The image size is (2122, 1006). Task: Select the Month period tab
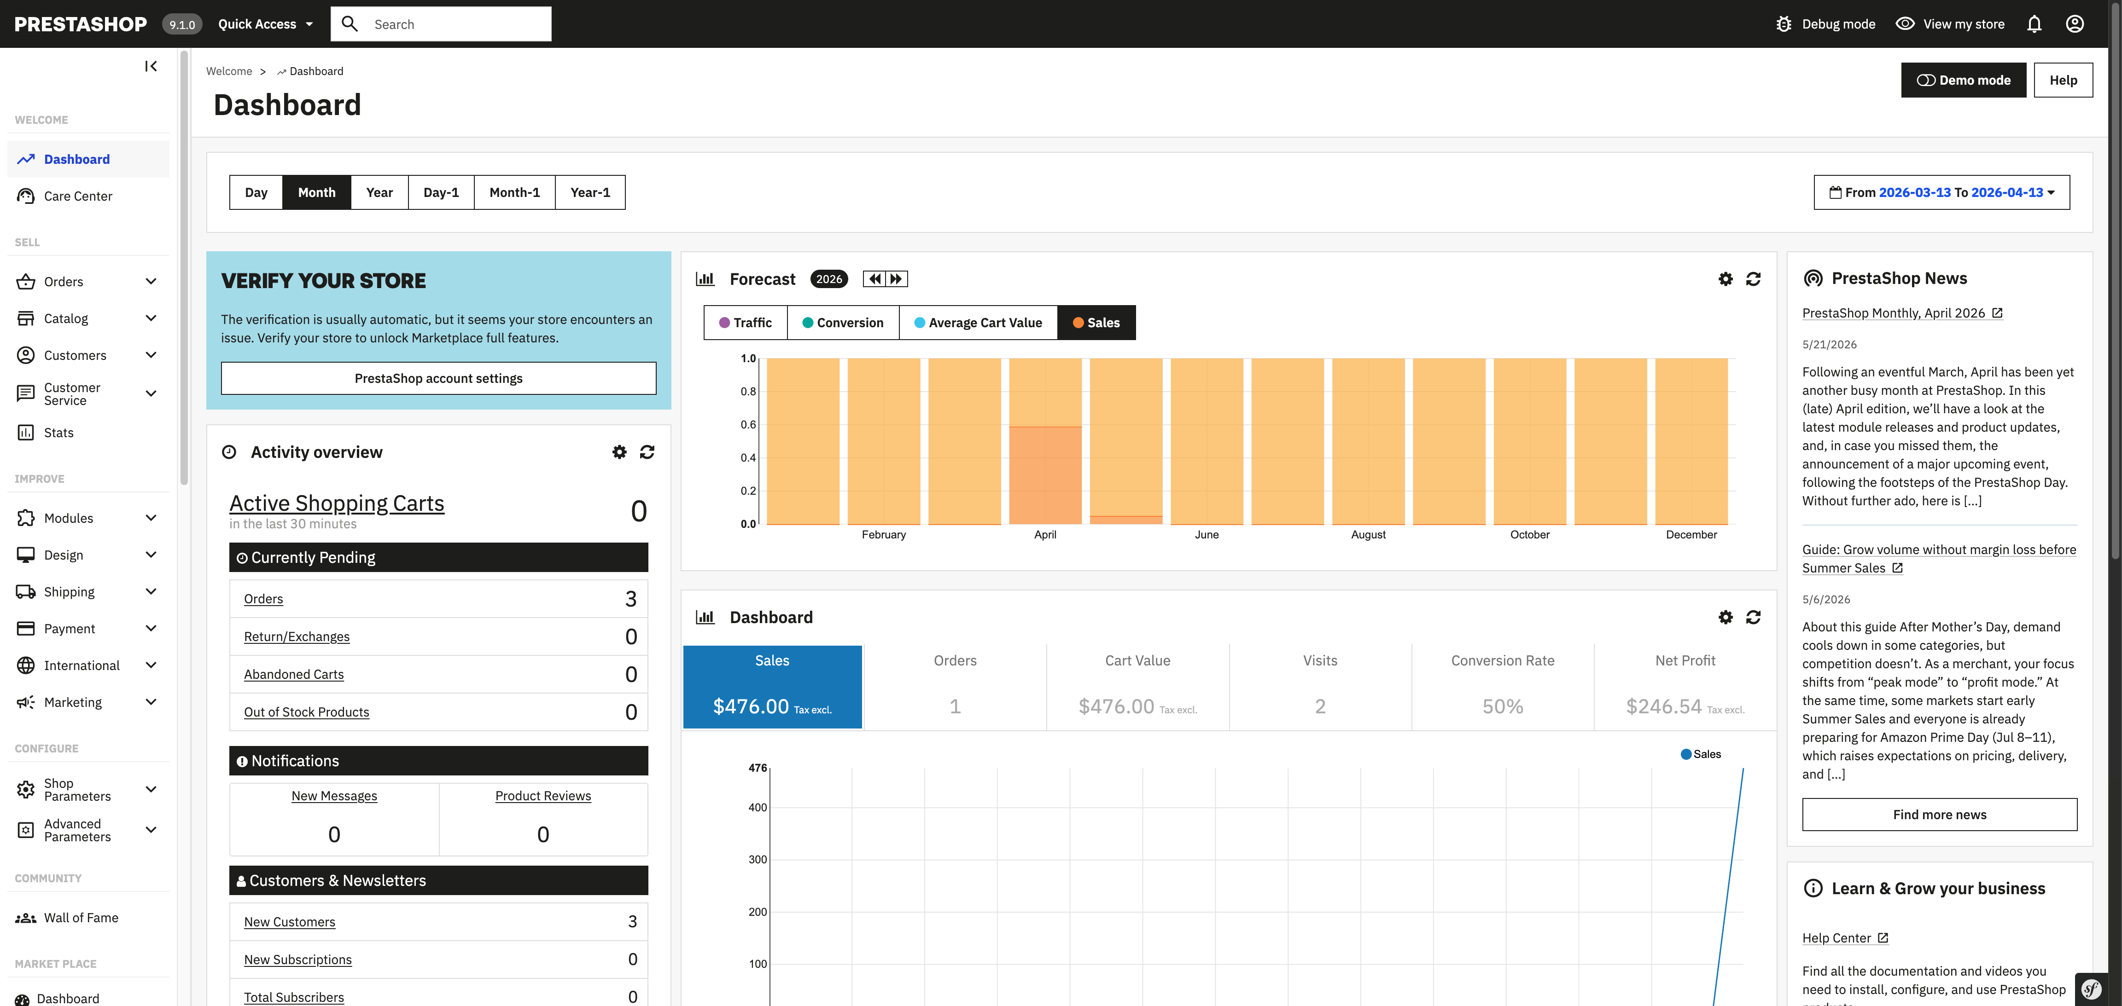pos(317,193)
